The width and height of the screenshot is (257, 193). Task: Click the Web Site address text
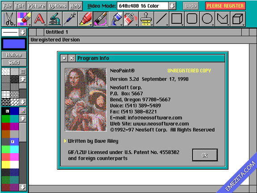(x=161, y=124)
